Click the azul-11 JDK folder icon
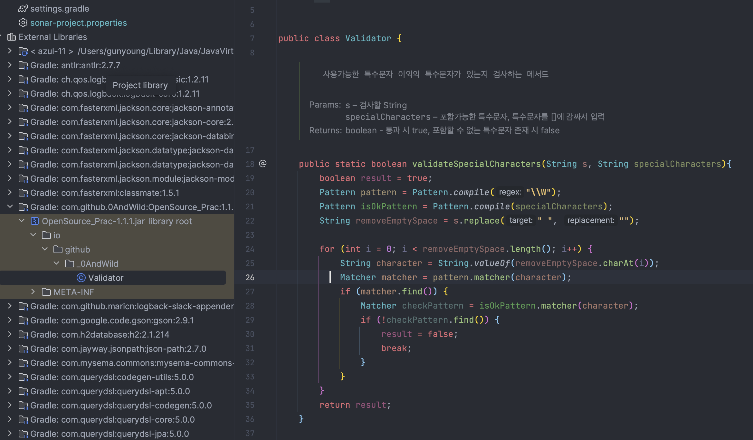753x440 pixels. [x=23, y=51]
